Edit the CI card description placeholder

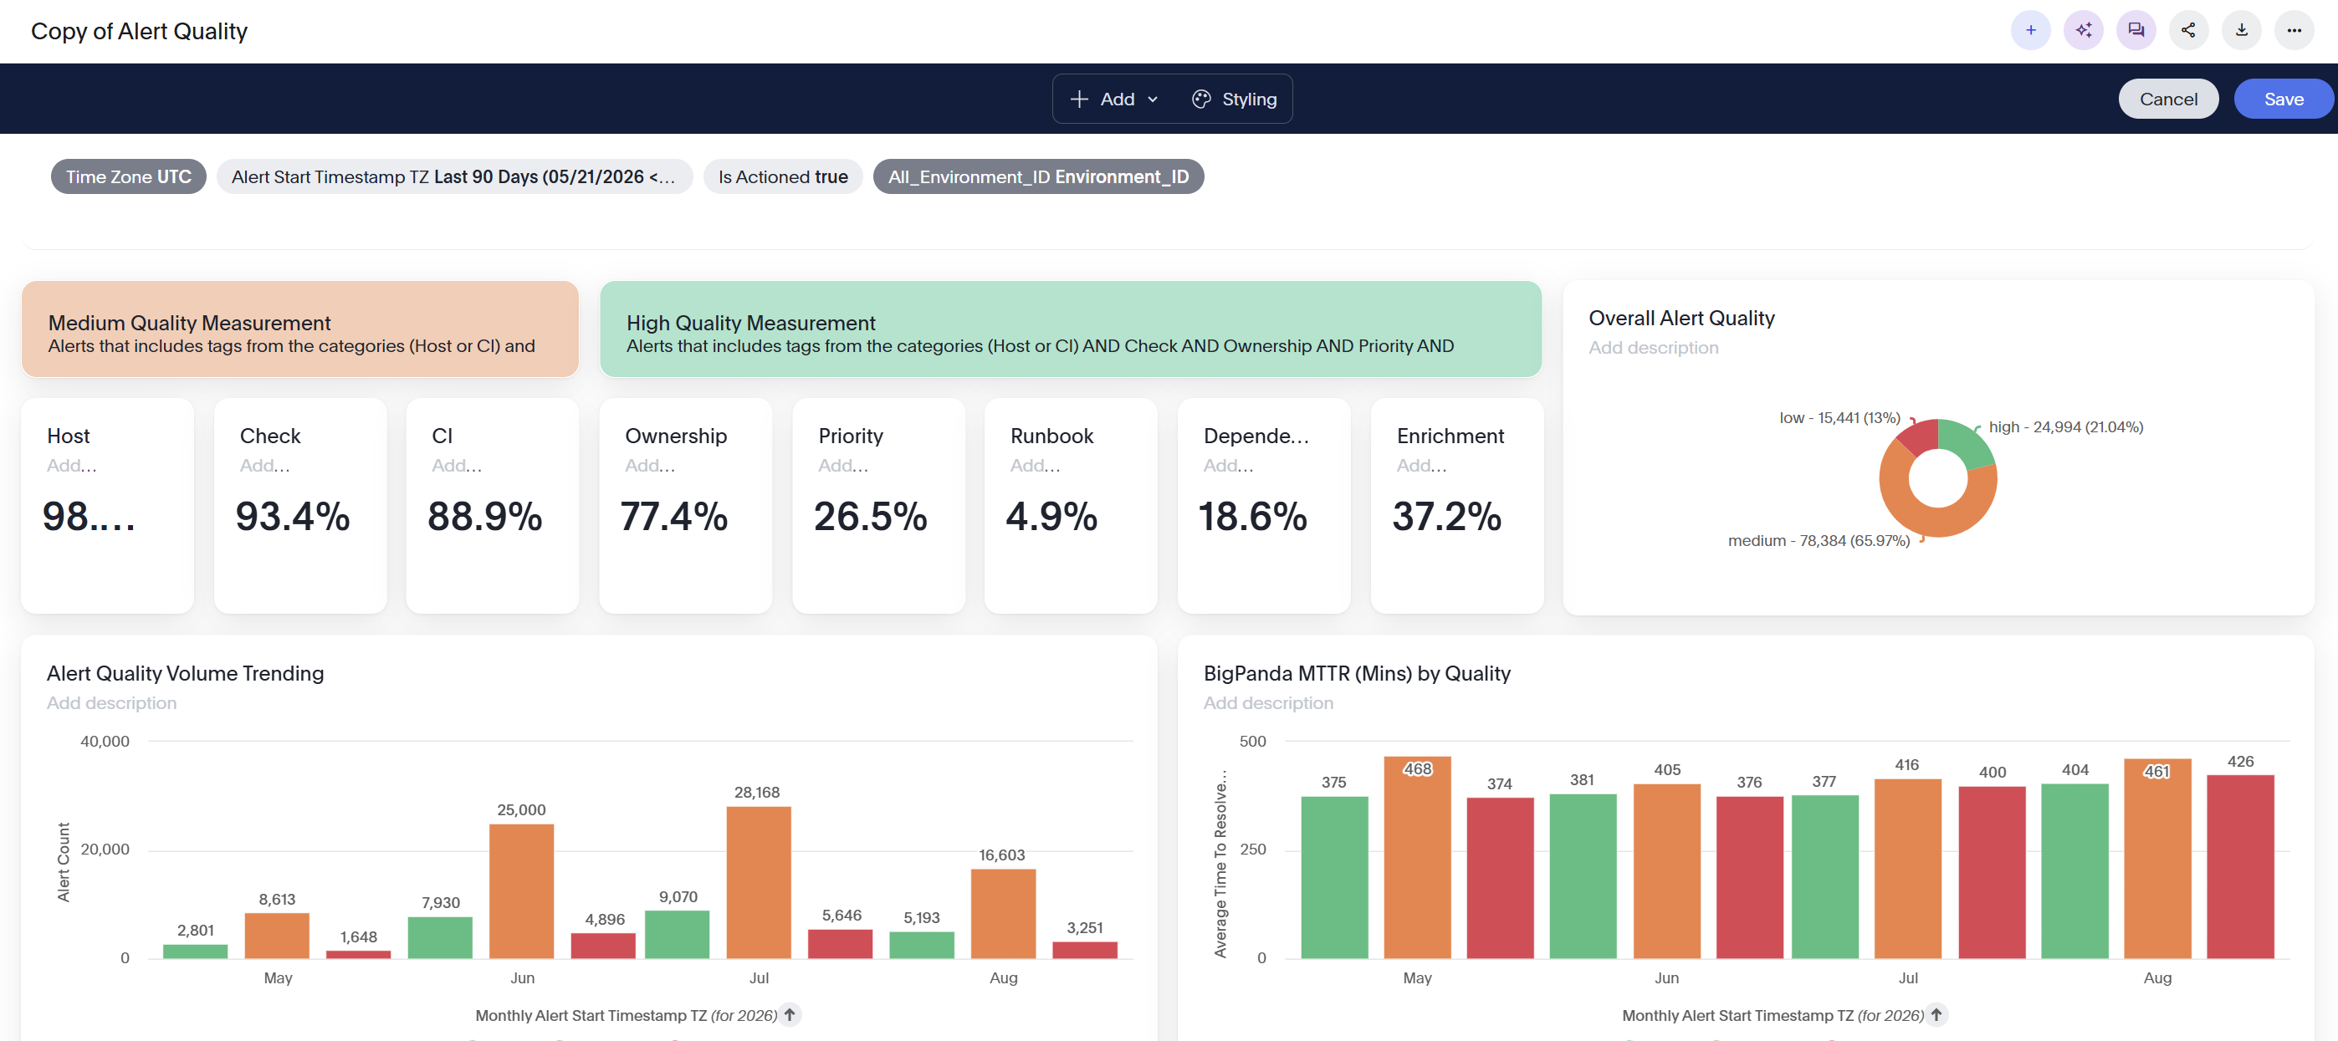pos(457,466)
